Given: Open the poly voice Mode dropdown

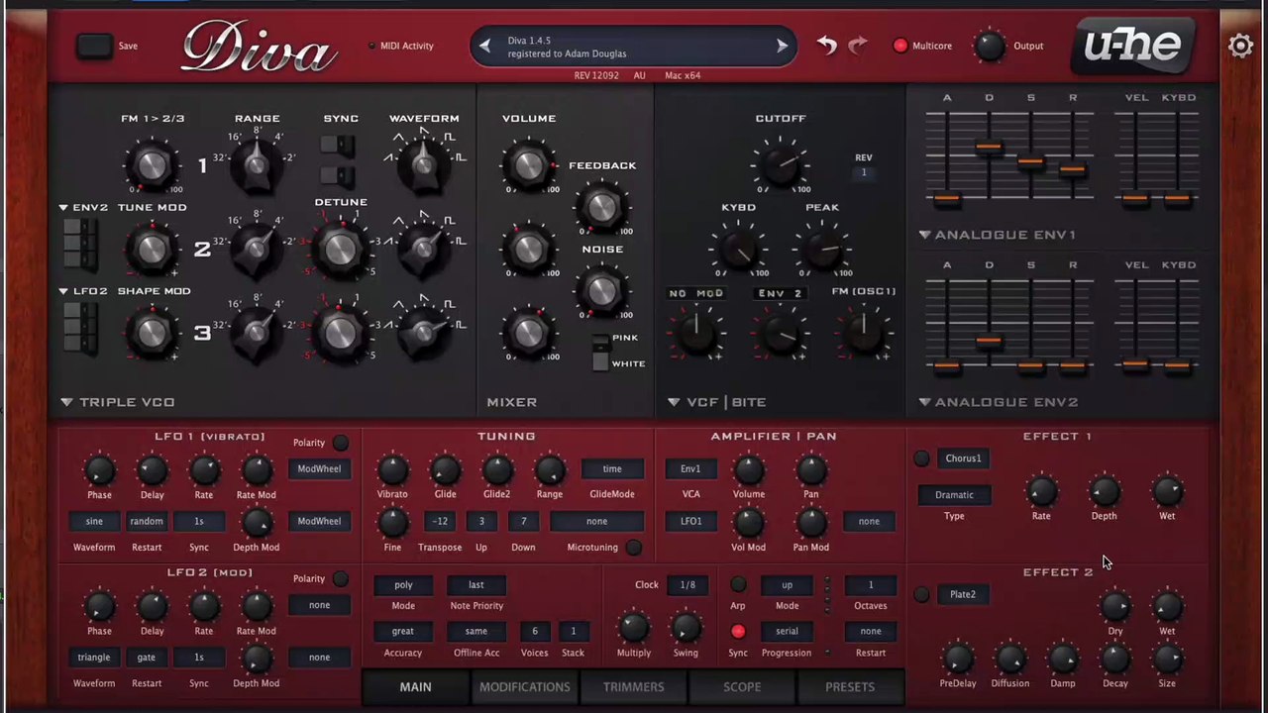Looking at the screenshot, I should [x=403, y=584].
